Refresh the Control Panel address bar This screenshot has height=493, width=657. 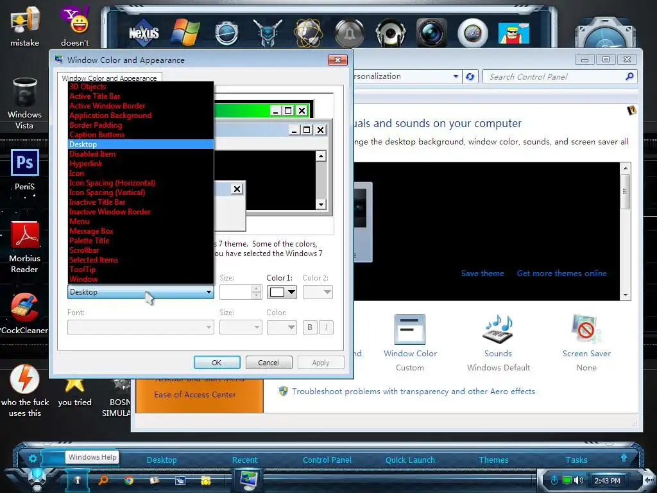pyautogui.click(x=470, y=77)
